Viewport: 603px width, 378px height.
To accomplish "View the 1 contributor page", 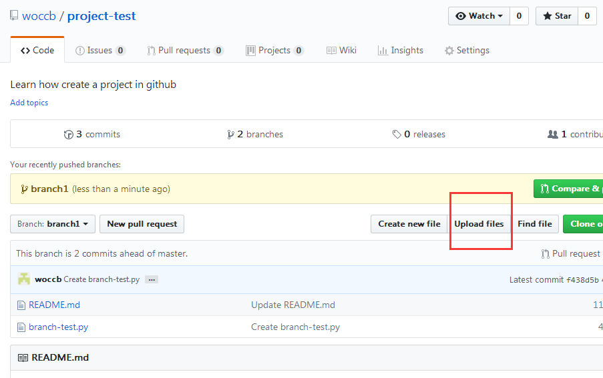I will (575, 134).
